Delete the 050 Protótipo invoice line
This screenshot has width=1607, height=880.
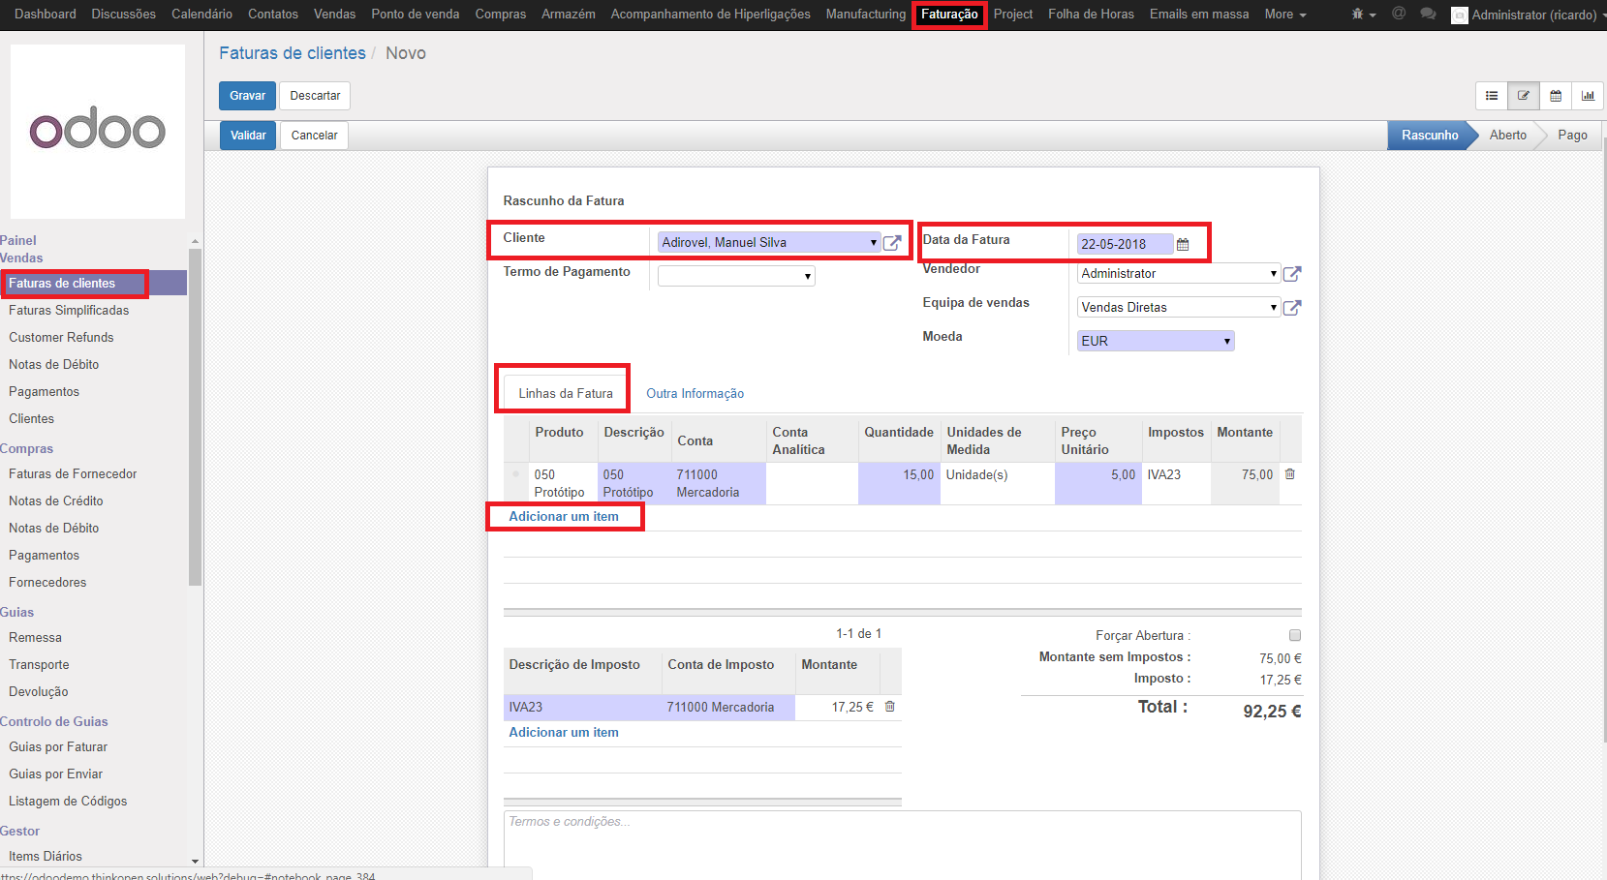point(1289,474)
